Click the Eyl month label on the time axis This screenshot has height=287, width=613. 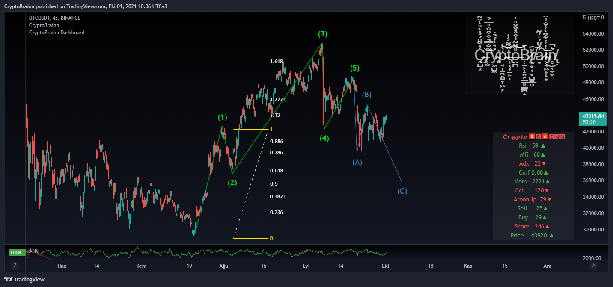306,266
